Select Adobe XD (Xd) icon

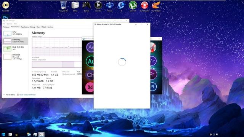(x=90, y=87)
